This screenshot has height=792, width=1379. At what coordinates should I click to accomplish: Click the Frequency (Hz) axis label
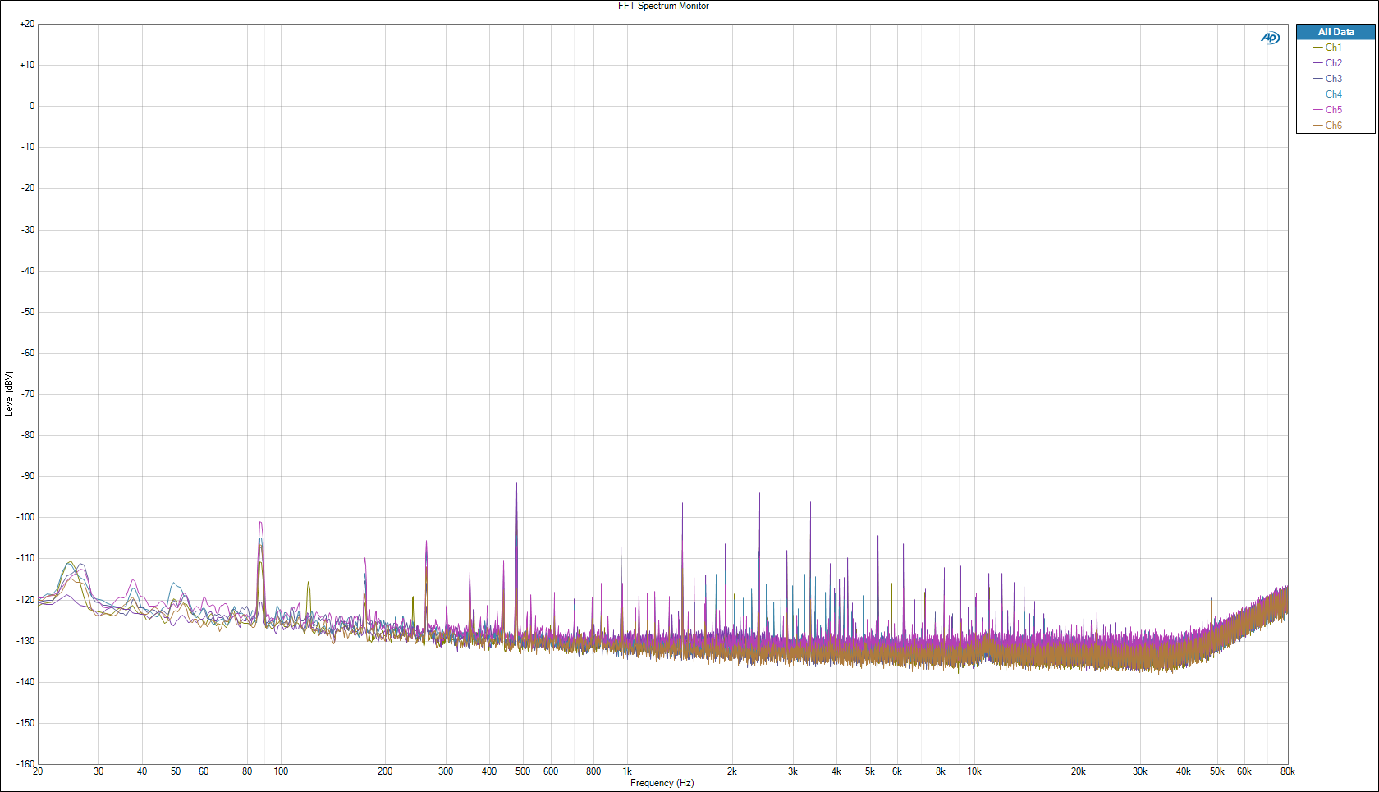point(662,783)
